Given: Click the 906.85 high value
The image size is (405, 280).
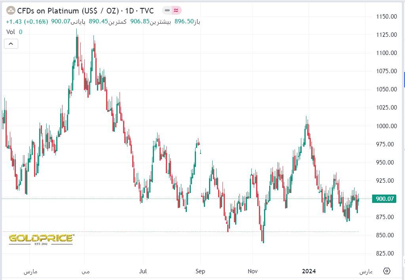Looking at the screenshot, I should pos(140,21).
